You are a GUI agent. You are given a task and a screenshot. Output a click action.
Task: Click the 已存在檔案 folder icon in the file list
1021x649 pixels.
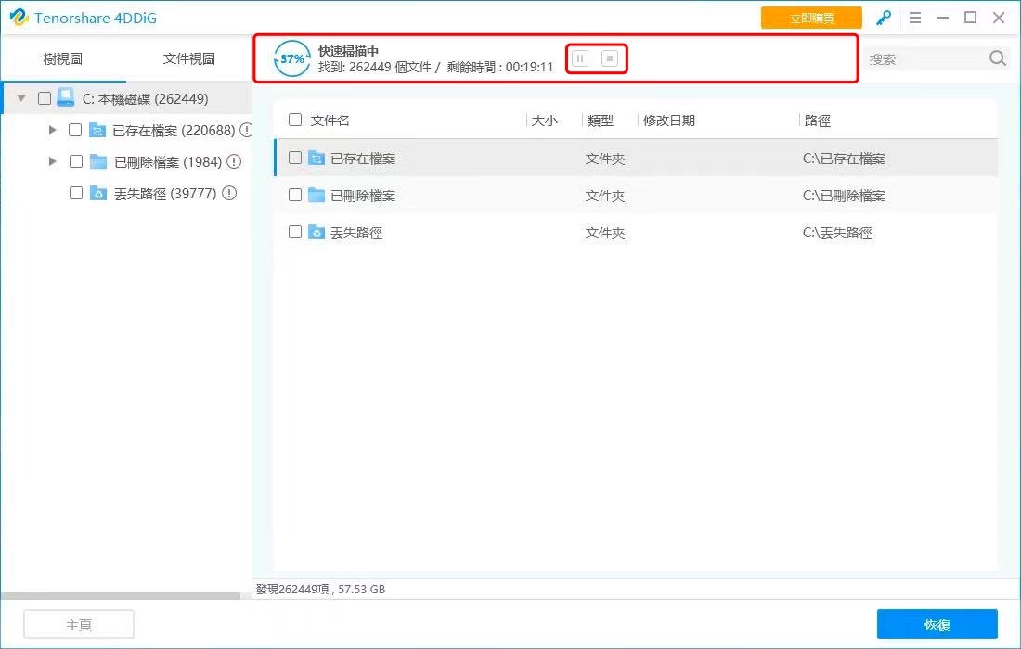(x=317, y=158)
